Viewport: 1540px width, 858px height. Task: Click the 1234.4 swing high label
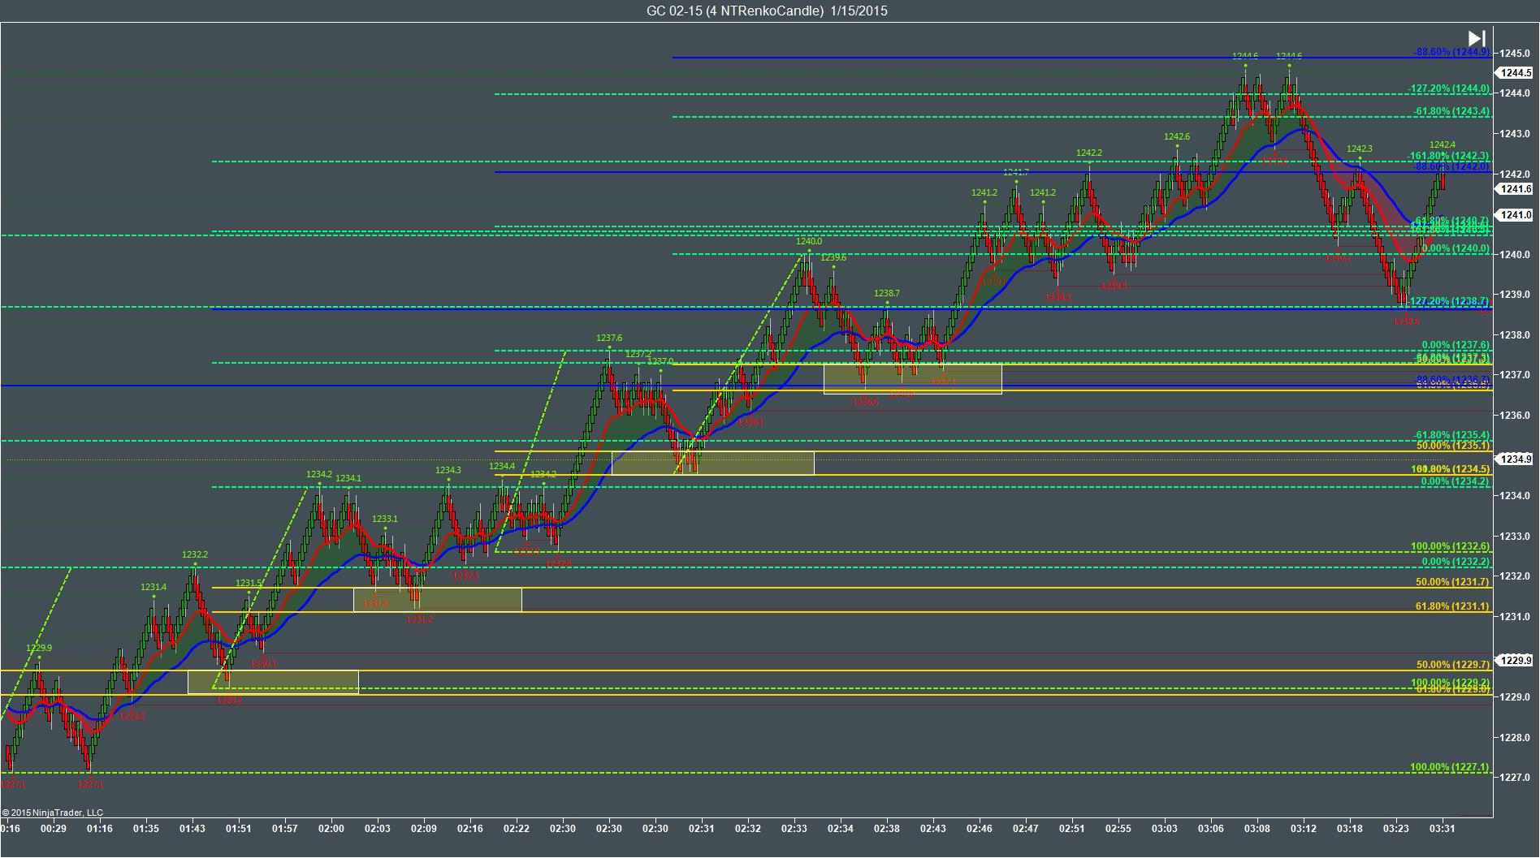point(502,466)
